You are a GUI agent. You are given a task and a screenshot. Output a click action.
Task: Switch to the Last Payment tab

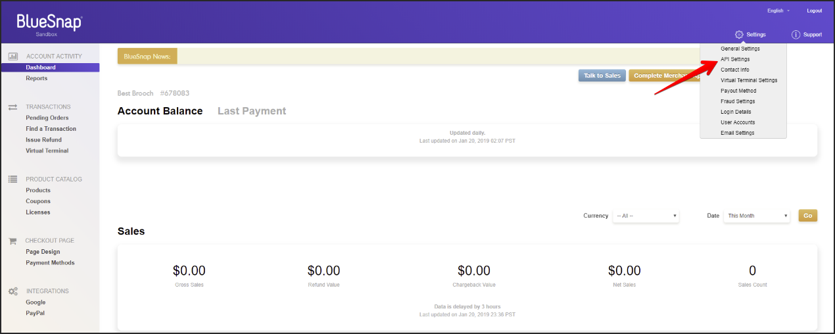[x=252, y=111]
